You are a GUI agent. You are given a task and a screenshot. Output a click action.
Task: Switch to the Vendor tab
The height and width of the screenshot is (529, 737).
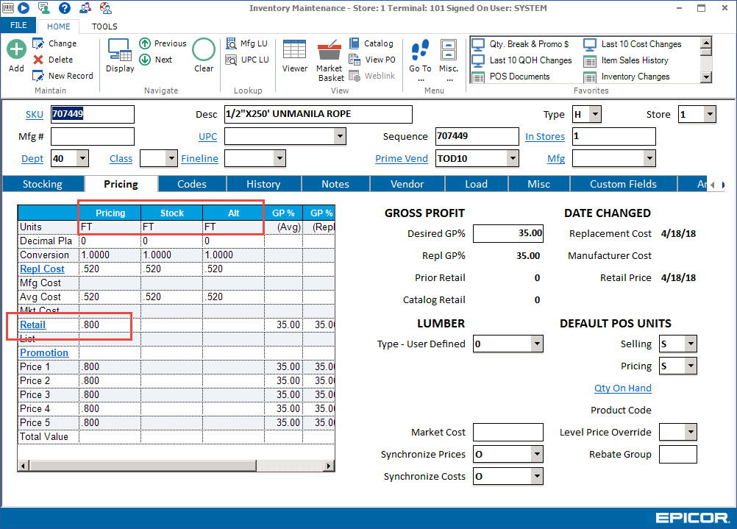point(407,183)
